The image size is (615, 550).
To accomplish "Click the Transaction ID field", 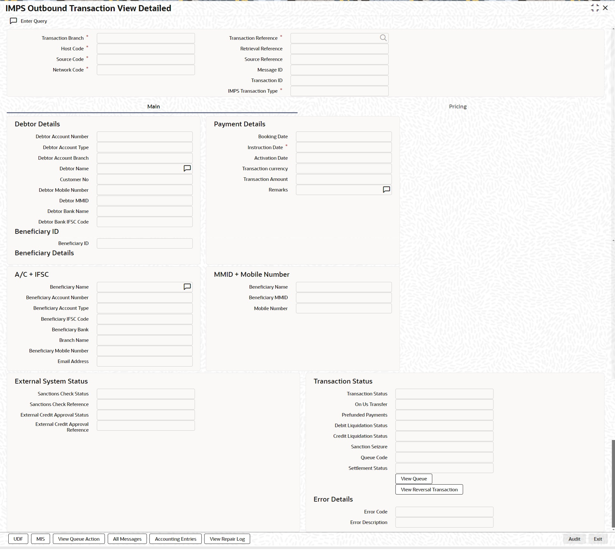I will (340, 80).
